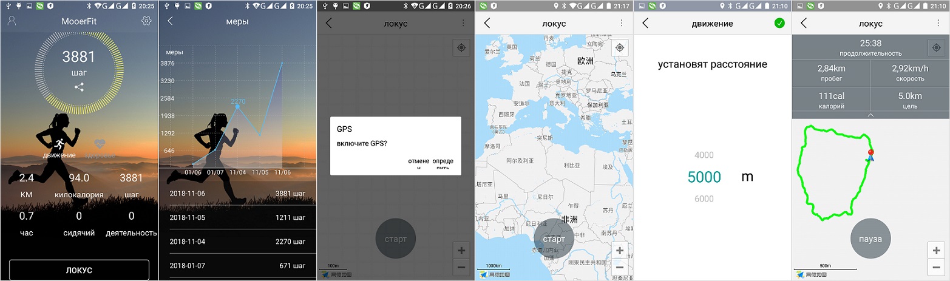Open the 2018-11-05 row with 1211 шаг
The width and height of the screenshot is (950, 281).
pos(237,217)
